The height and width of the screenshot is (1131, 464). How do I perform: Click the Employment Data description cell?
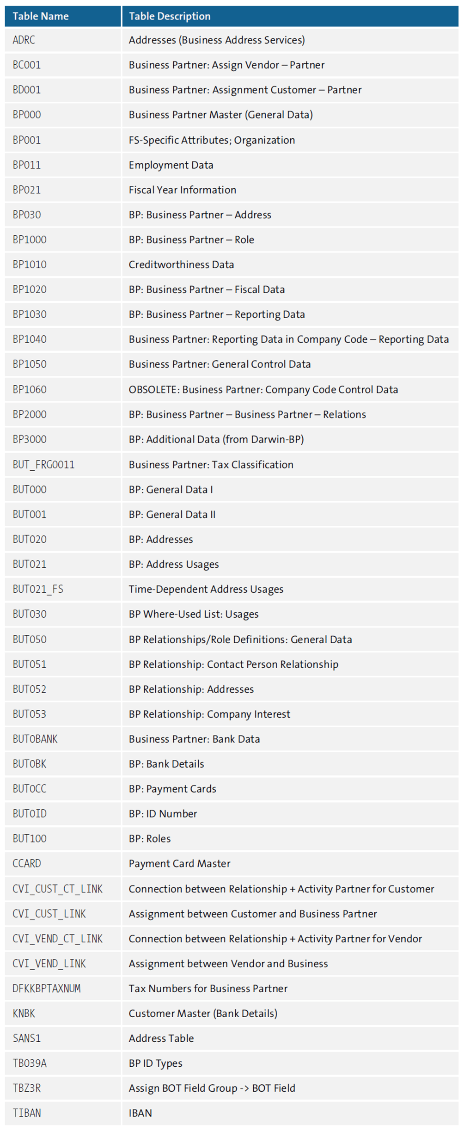[171, 165]
